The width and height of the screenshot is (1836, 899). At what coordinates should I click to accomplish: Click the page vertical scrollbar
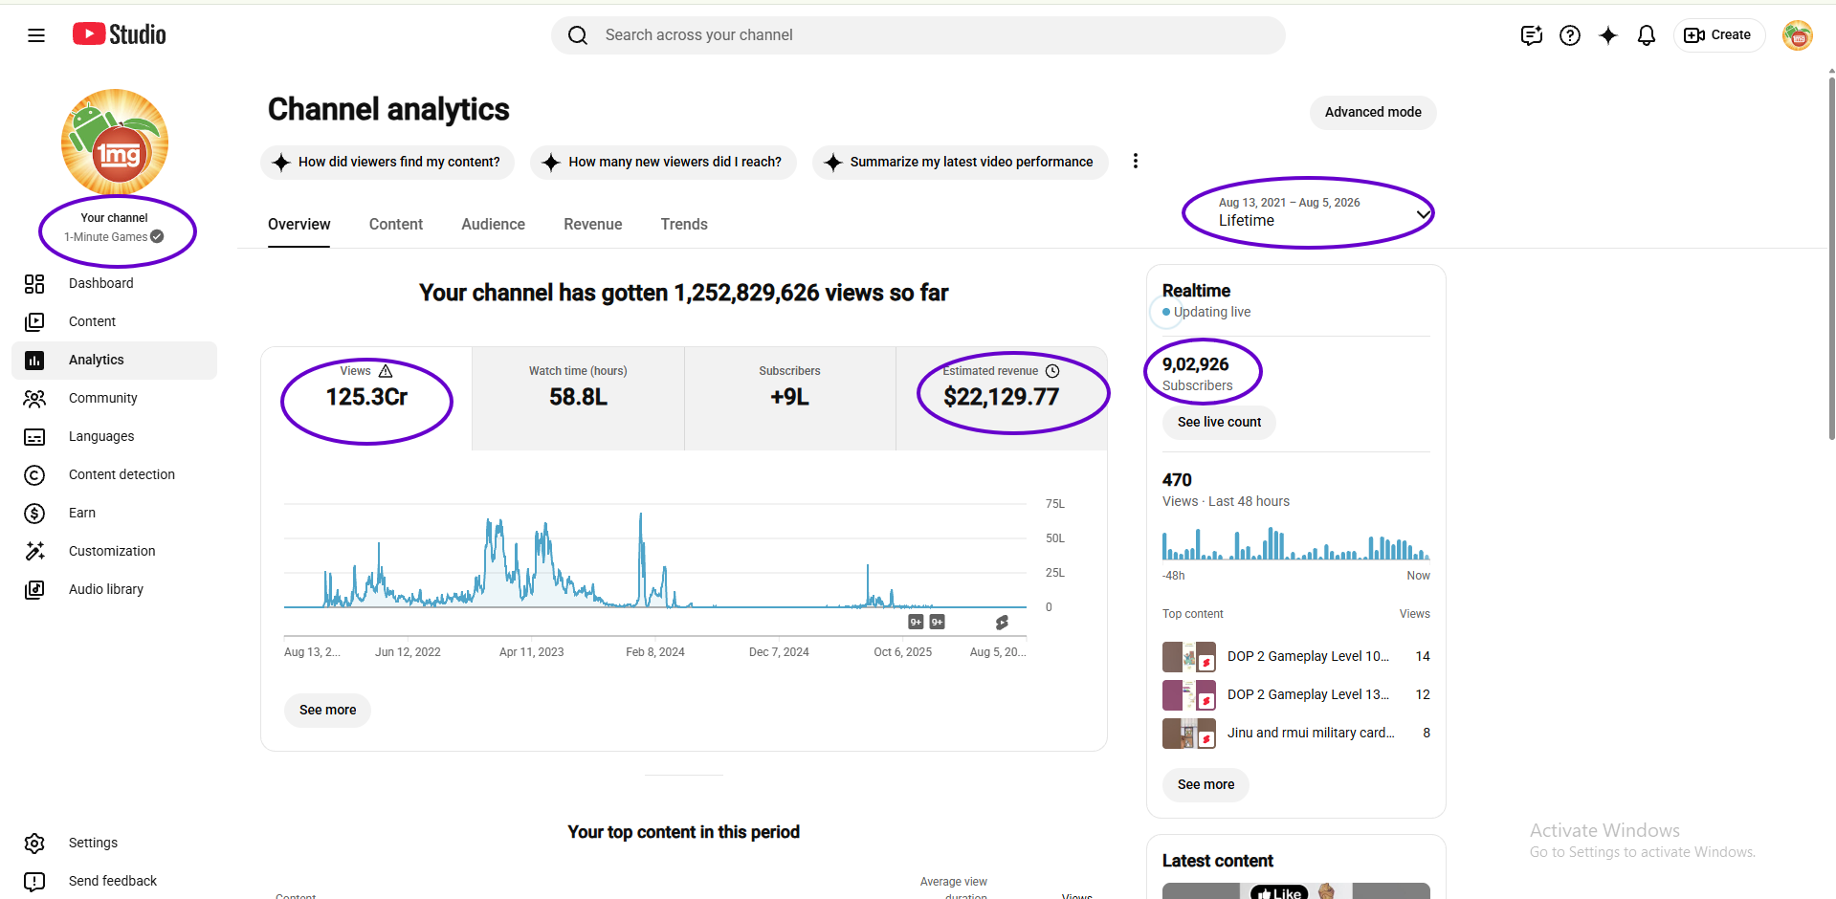tap(1831, 258)
